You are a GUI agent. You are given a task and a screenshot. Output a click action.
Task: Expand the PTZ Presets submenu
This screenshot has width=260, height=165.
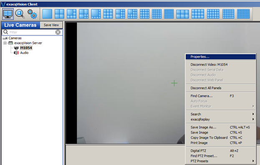221,161
